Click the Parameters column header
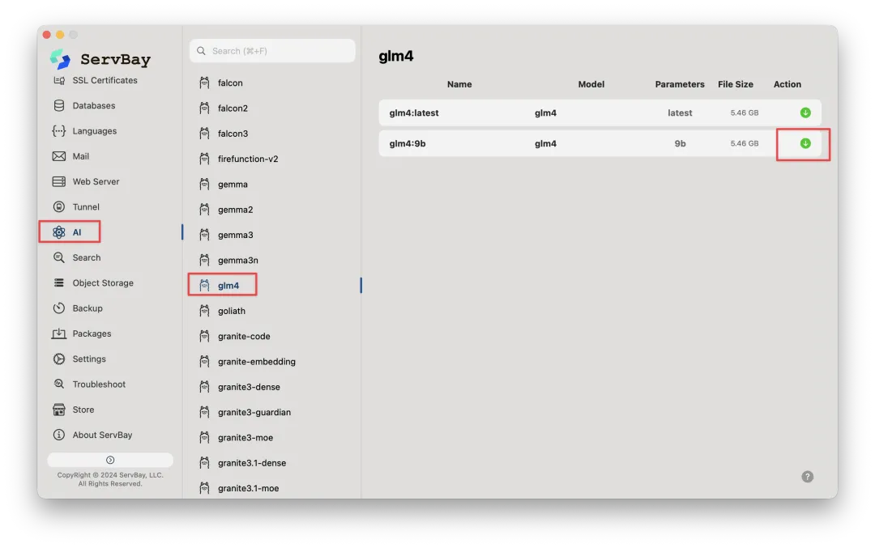Image resolution: width=875 pixels, height=548 pixels. pyautogui.click(x=680, y=84)
